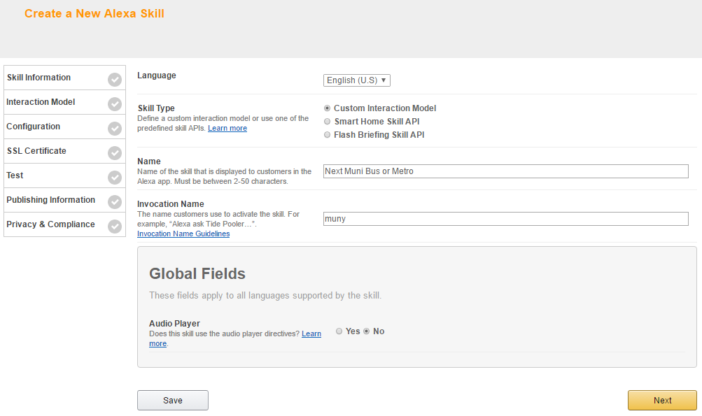
Task: Click the Configuration checkmark icon
Action: [x=115, y=129]
